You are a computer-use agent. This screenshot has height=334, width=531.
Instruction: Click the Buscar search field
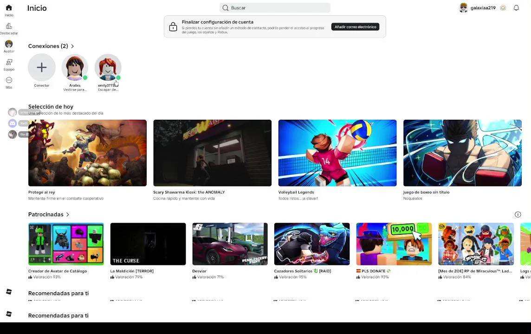(x=275, y=8)
